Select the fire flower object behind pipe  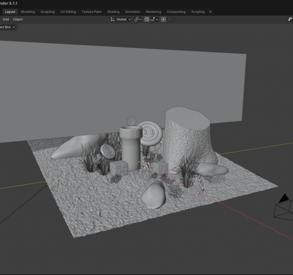152,133
